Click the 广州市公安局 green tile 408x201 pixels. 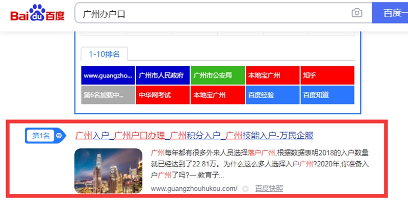[218, 76]
